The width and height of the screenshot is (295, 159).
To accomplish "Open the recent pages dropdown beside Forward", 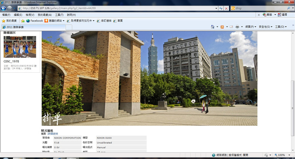I will pyautogui.click(x=14, y=8).
